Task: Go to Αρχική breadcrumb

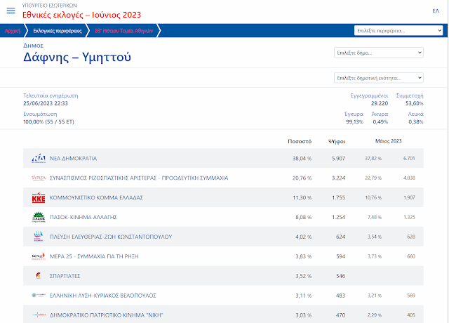Action: click(x=13, y=31)
